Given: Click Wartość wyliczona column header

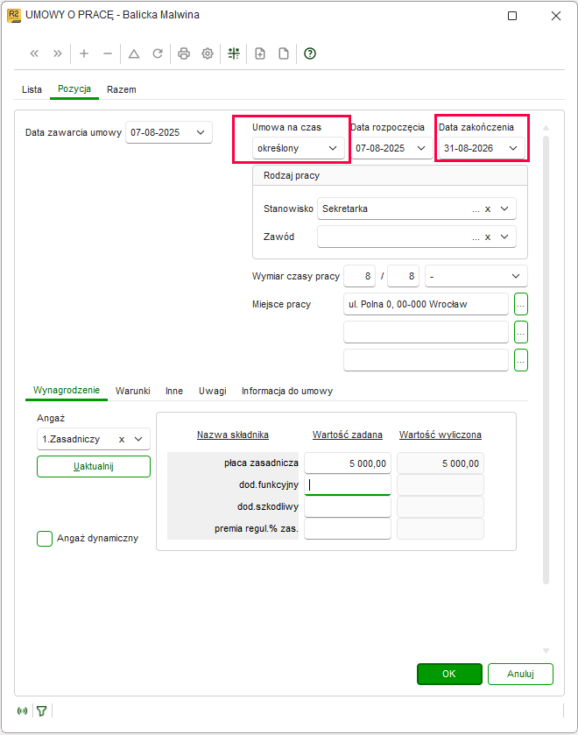Looking at the screenshot, I should 441,435.
